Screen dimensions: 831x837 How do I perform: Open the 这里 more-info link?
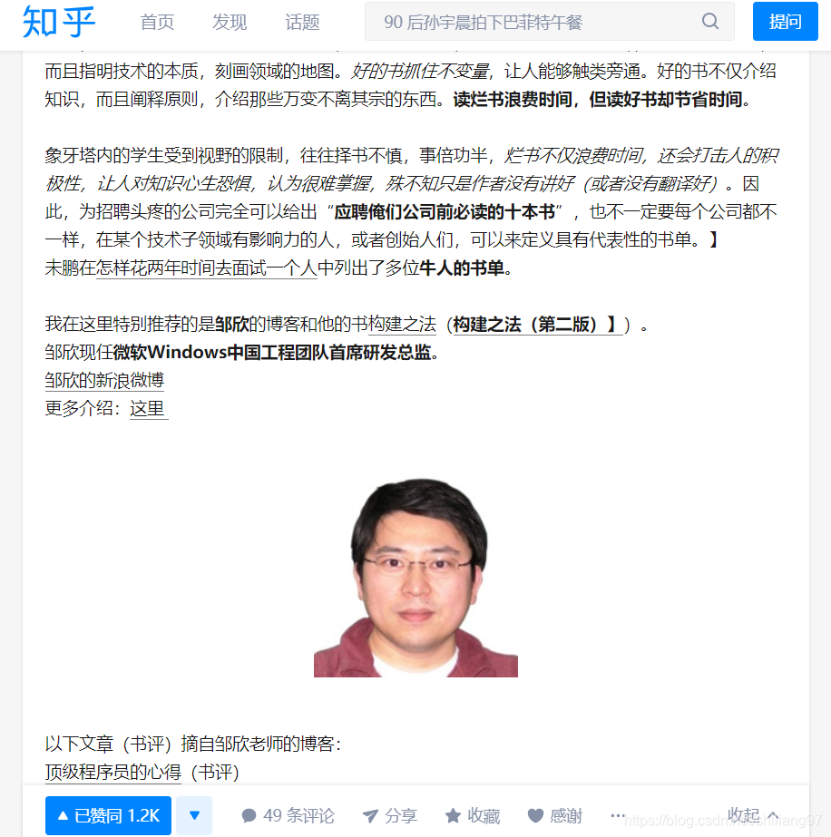(149, 409)
